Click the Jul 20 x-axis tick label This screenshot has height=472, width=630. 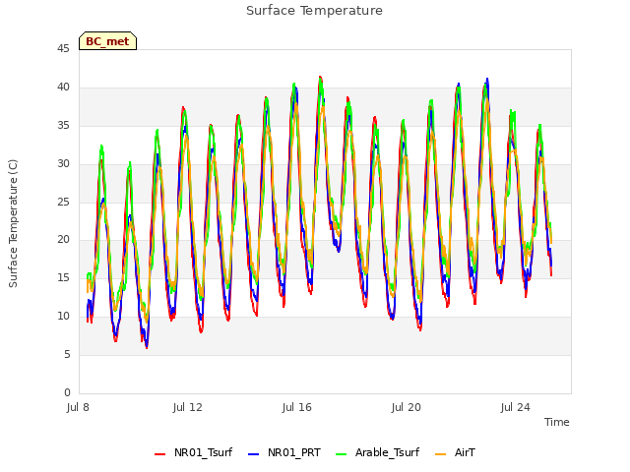(x=407, y=407)
